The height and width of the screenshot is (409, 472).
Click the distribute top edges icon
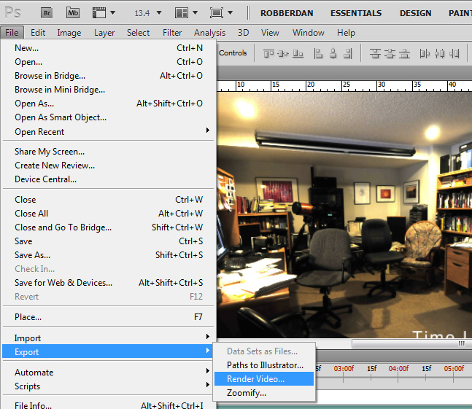click(375, 53)
